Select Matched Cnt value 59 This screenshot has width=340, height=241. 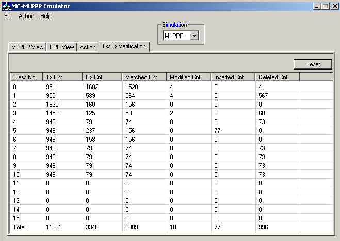(128, 113)
